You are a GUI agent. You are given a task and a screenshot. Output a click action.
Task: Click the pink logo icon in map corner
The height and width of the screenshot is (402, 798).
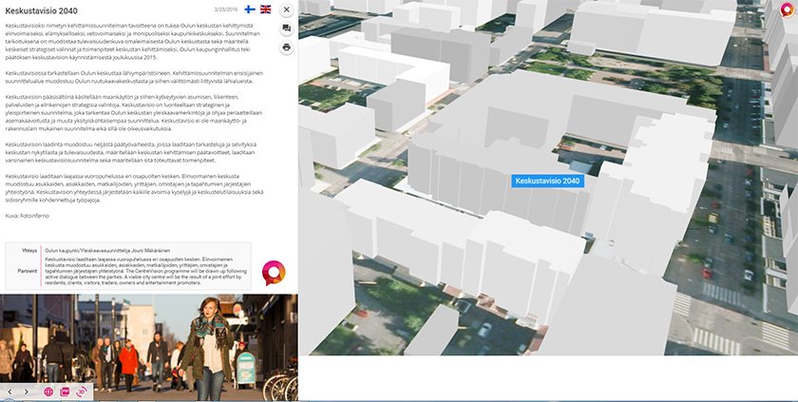pos(788,10)
